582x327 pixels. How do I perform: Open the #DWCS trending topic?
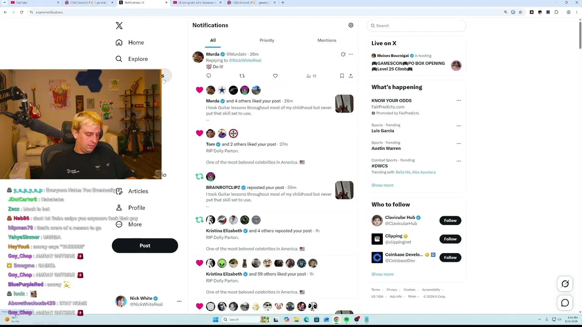(380, 166)
